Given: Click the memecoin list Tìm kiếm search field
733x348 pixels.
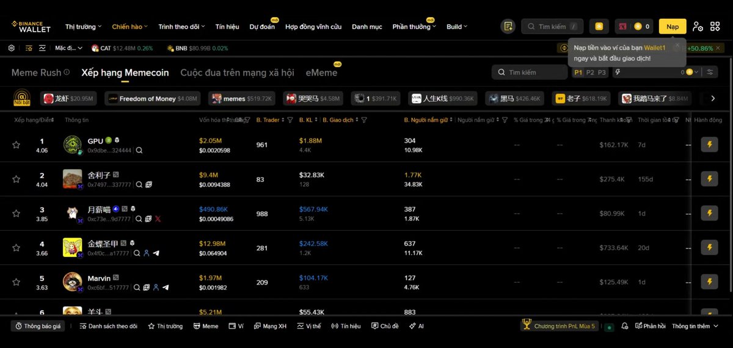Looking at the screenshot, I should [x=530, y=72].
